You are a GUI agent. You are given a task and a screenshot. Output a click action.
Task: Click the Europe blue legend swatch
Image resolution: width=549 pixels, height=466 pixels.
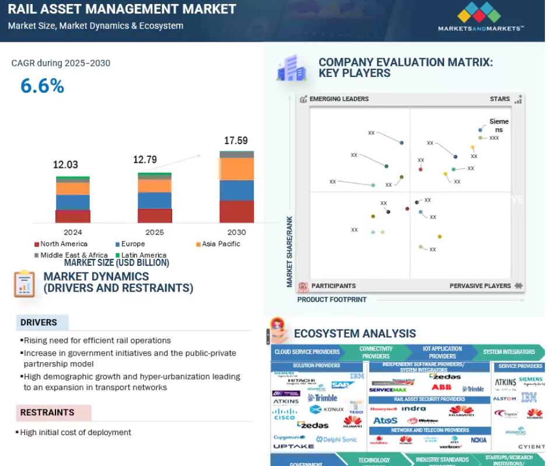pyautogui.click(x=118, y=244)
